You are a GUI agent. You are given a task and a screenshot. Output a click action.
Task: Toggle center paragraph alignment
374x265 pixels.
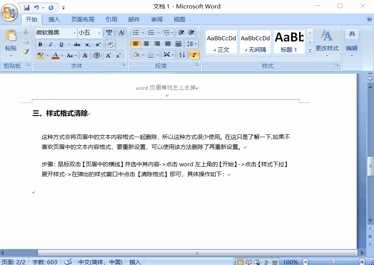pos(147,43)
